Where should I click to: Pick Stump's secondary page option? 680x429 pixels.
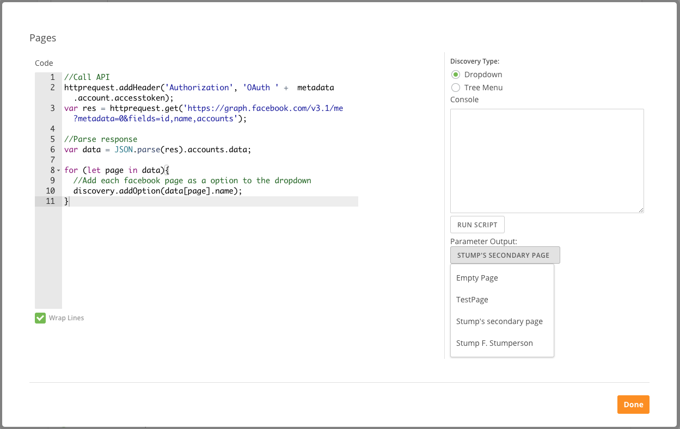click(x=499, y=321)
